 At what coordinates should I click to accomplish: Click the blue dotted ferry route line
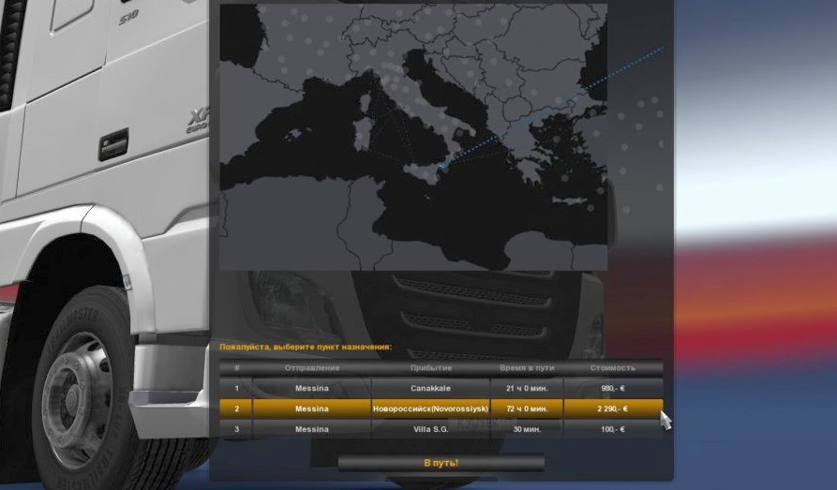coord(562,101)
